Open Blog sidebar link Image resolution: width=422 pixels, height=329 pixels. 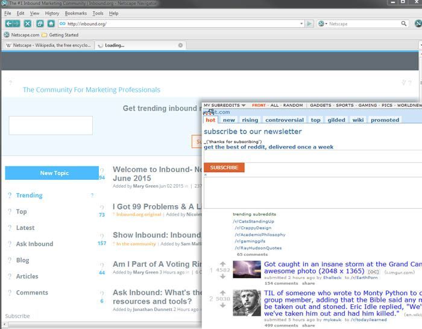click(x=22, y=260)
